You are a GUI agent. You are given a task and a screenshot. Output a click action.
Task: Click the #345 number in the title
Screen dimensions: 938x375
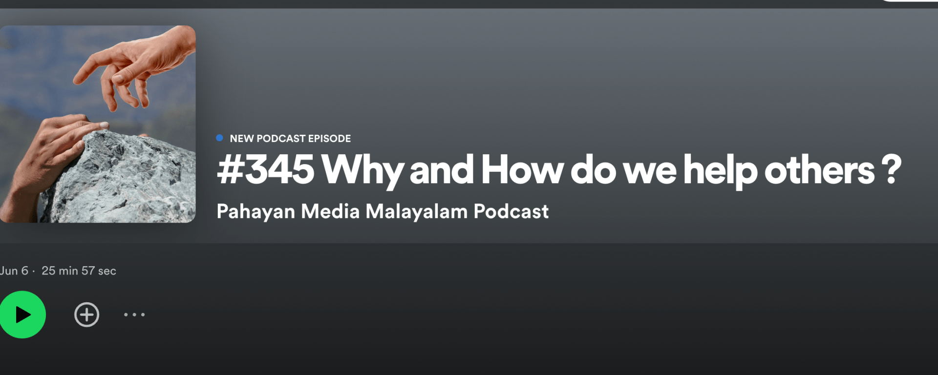[266, 170]
